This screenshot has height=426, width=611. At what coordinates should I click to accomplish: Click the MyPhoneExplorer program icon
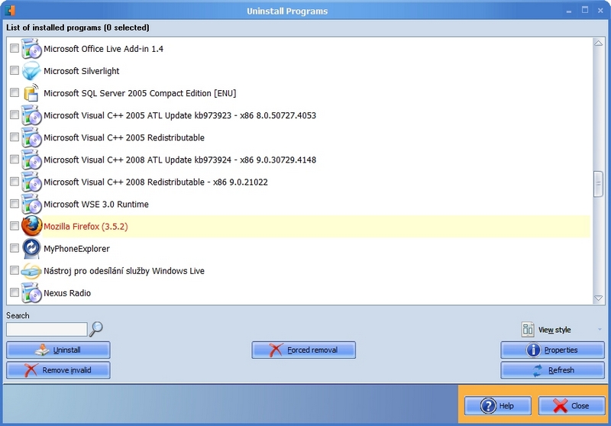tap(31, 248)
